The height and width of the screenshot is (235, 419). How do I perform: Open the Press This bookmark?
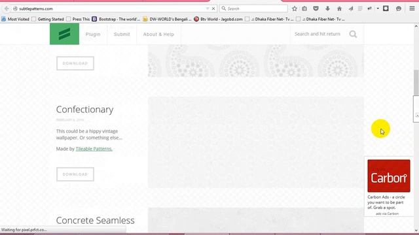point(78,19)
